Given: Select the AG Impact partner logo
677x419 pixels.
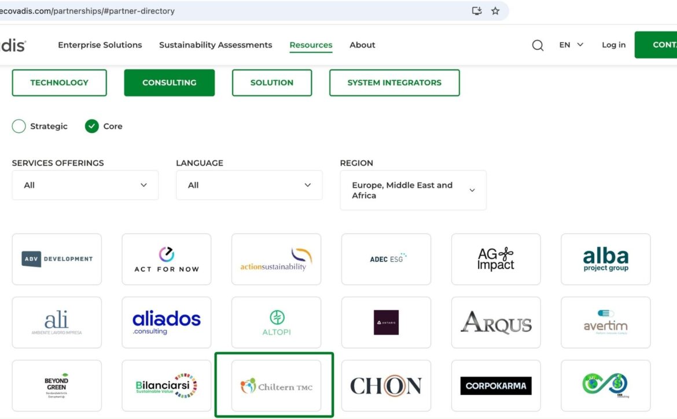Looking at the screenshot, I should pos(496,259).
